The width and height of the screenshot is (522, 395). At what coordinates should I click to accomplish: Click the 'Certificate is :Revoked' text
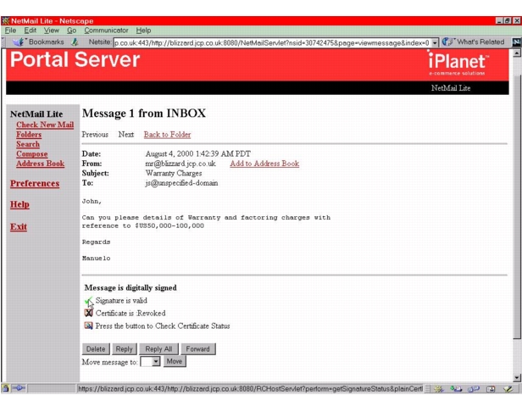(130, 313)
